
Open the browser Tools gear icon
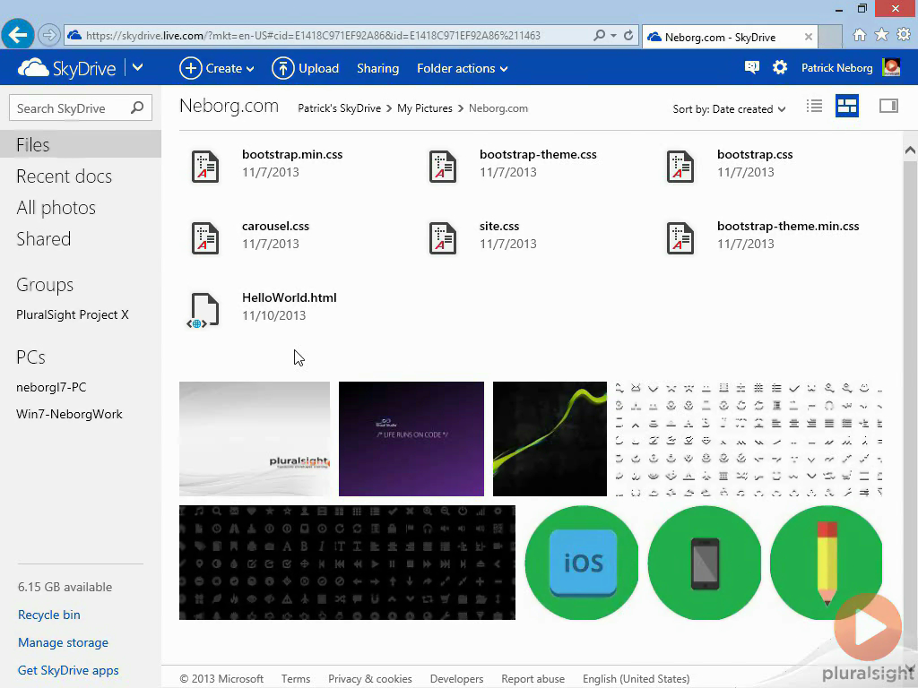tap(904, 35)
